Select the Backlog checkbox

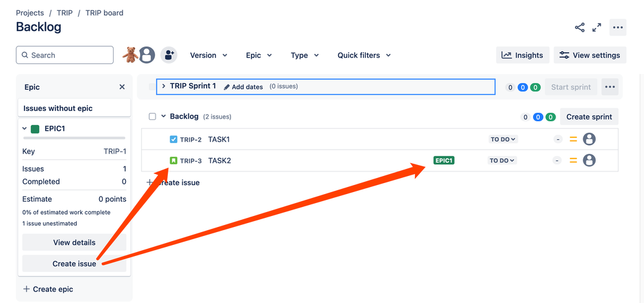(x=152, y=117)
